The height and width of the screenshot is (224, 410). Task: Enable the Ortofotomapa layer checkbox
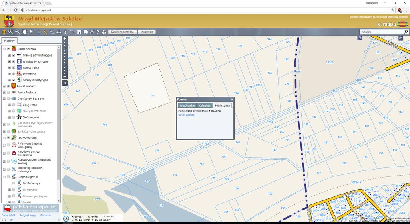point(14,183)
